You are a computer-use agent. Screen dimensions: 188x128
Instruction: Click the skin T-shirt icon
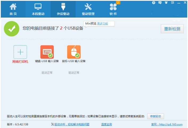tap(166, 3)
